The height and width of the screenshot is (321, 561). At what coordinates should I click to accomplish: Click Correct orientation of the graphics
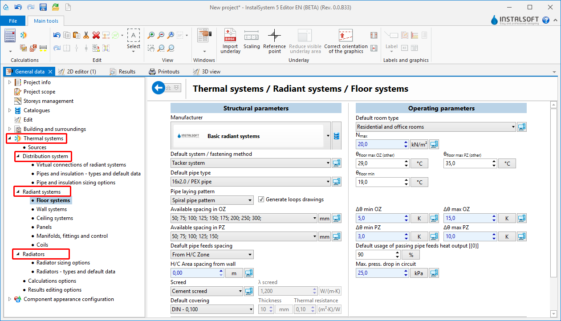coord(346,41)
